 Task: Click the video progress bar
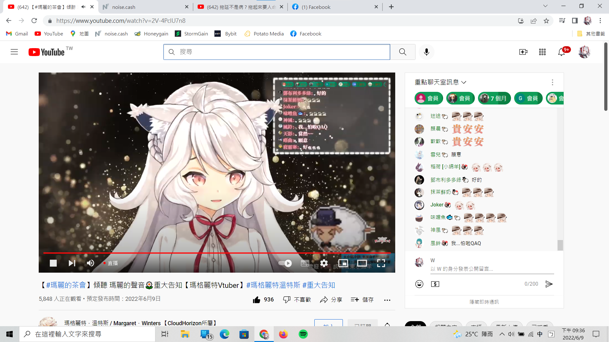coord(217,253)
